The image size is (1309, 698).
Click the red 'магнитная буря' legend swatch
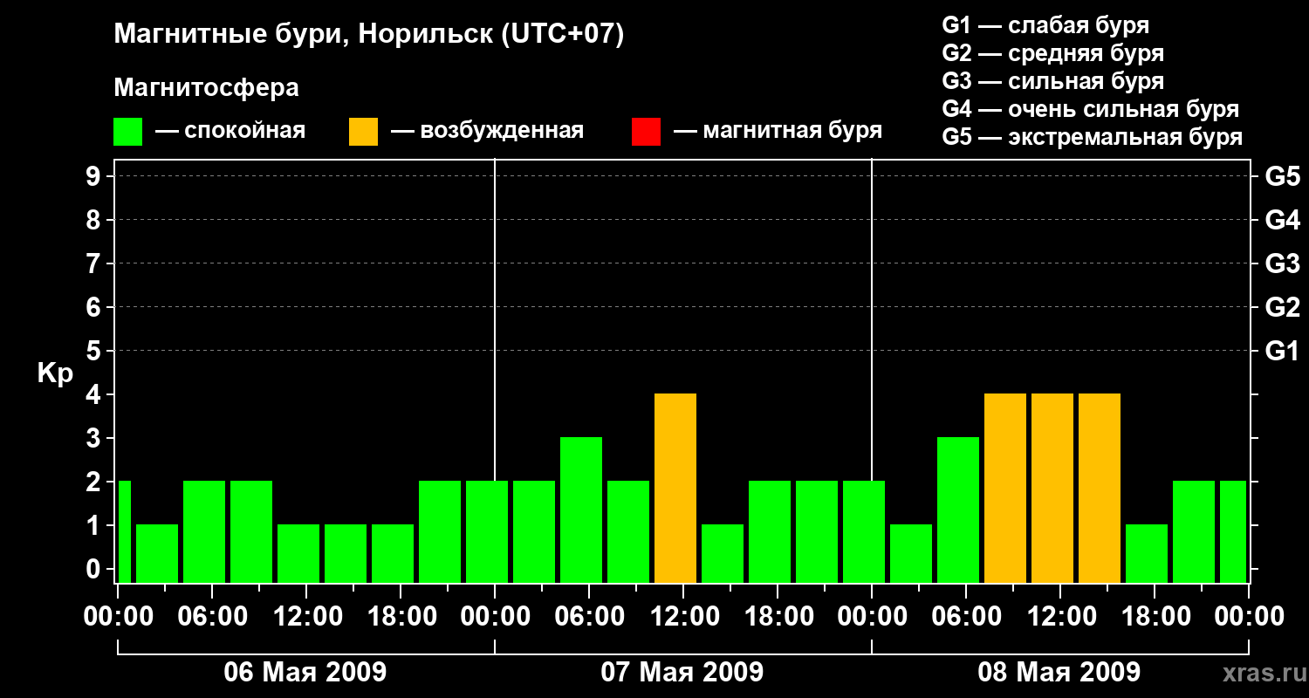click(x=646, y=132)
